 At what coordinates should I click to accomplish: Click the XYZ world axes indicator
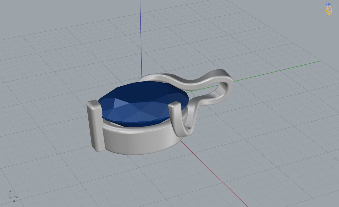(13, 196)
